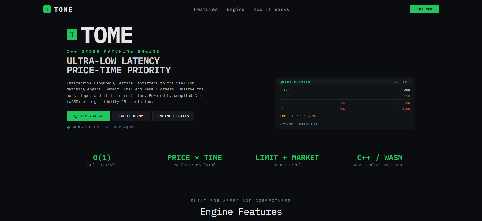Viewport: 482px width, 221px height.
Task: Click the red 101.50 price
Action: tap(404, 109)
